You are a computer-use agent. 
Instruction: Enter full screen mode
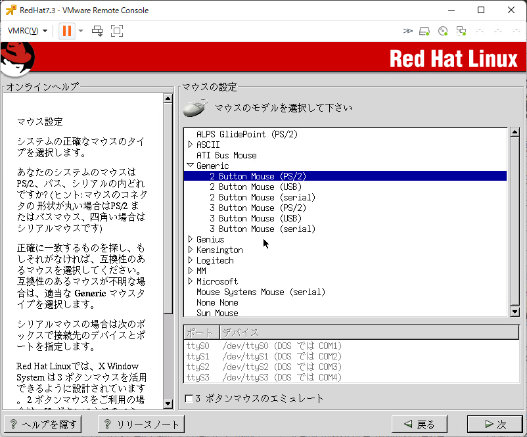(x=116, y=31)
